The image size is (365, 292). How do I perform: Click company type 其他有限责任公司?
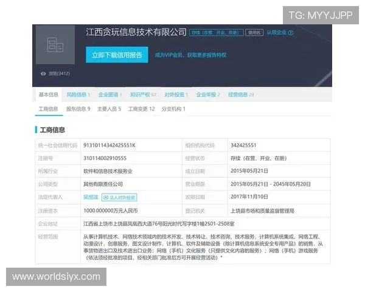click(x=103, y=184)
